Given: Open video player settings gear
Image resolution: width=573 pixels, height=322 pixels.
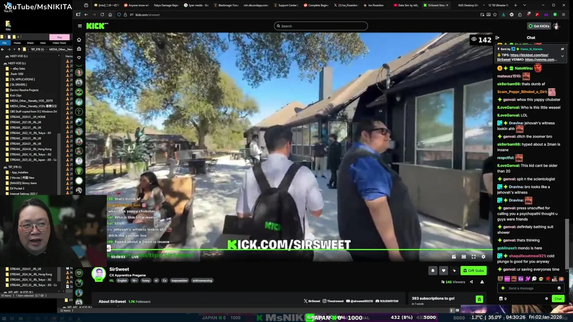Looking at the screenshot, I should point(483,257).
